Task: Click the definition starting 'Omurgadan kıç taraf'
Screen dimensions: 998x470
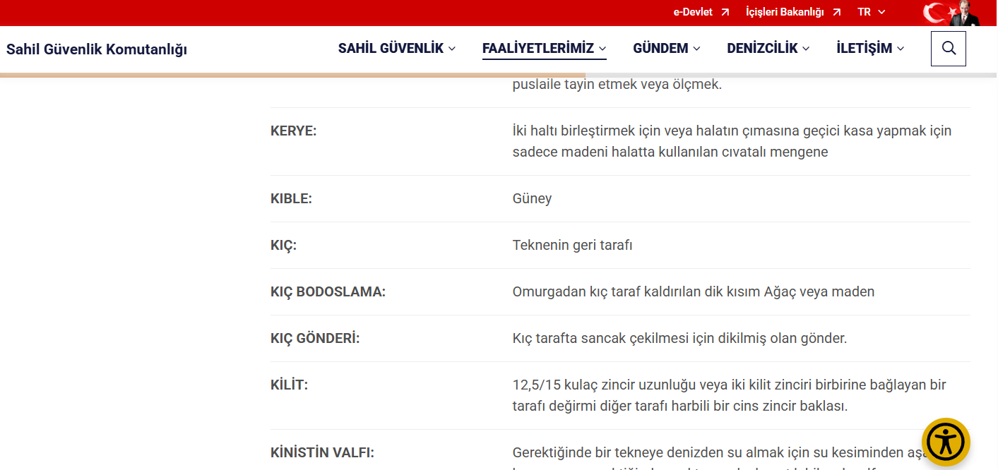Action: 694,291
